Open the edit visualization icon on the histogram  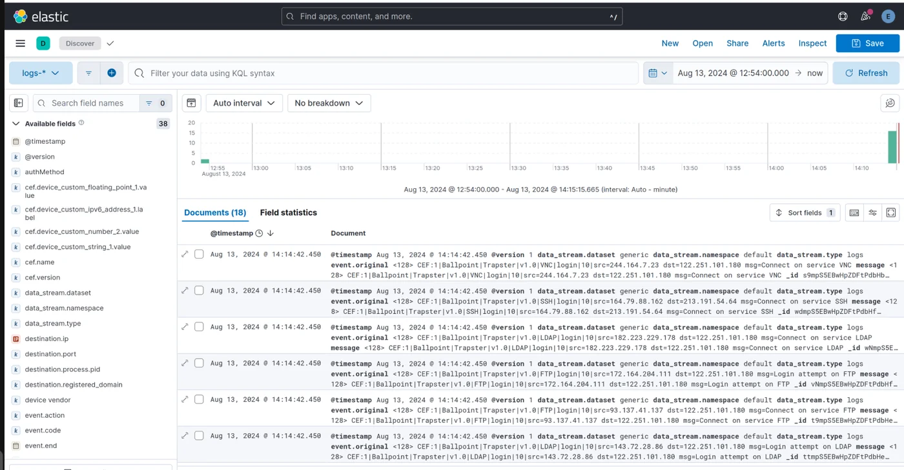889,103
